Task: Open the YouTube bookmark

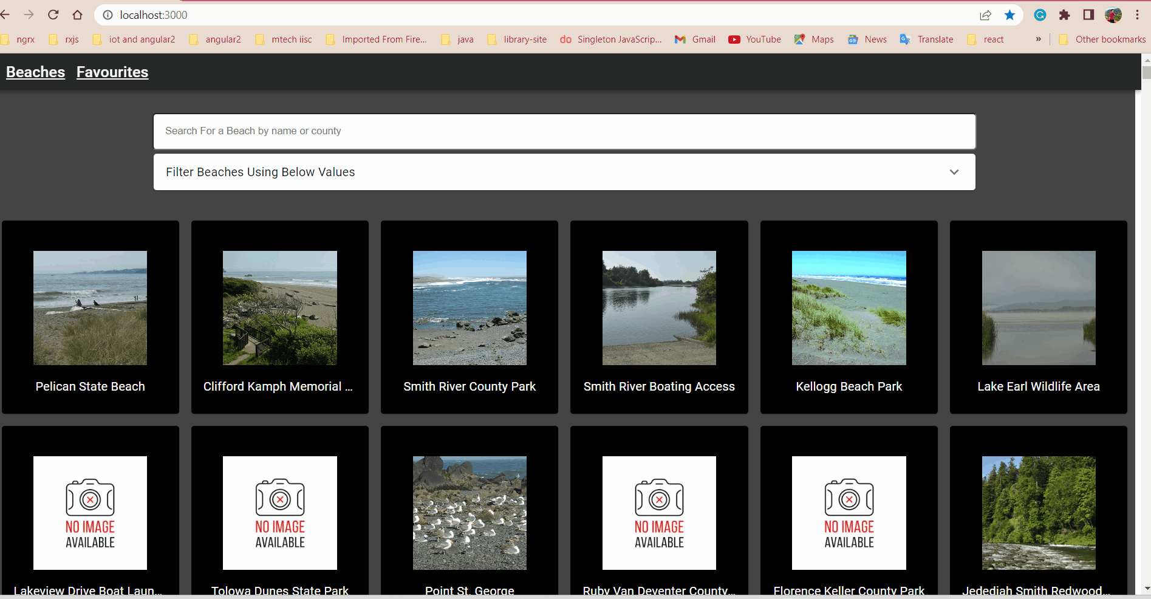Action: (755, 39)
